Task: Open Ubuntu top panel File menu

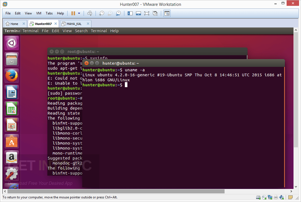Action: coord(45,31)
